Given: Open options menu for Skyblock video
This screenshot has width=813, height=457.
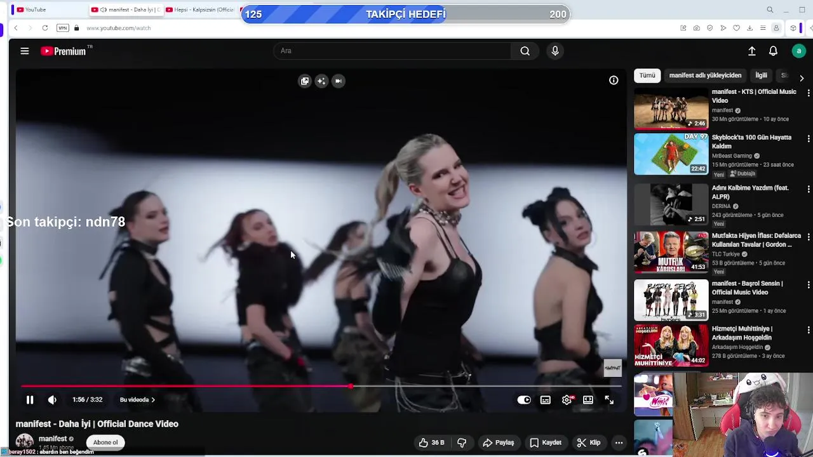Looking at the screenshot, I should 808,139.
